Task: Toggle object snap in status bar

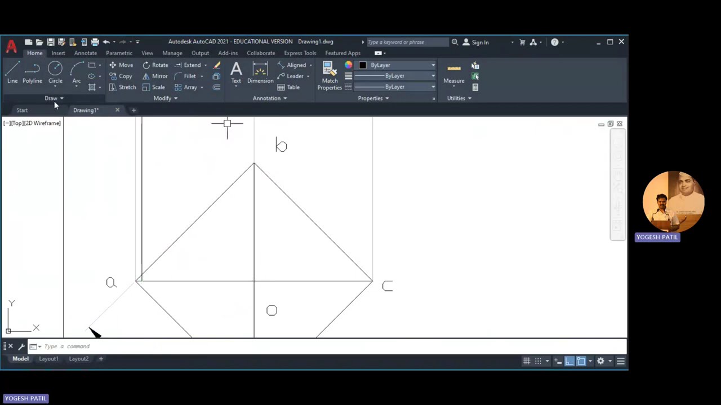Action: tap(581, 361)
